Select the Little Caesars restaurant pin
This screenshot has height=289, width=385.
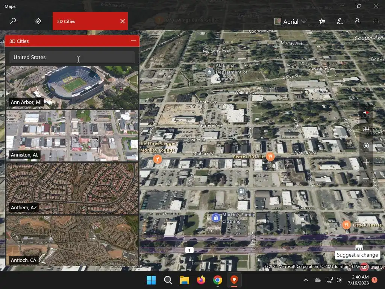[x=346, y=225]
